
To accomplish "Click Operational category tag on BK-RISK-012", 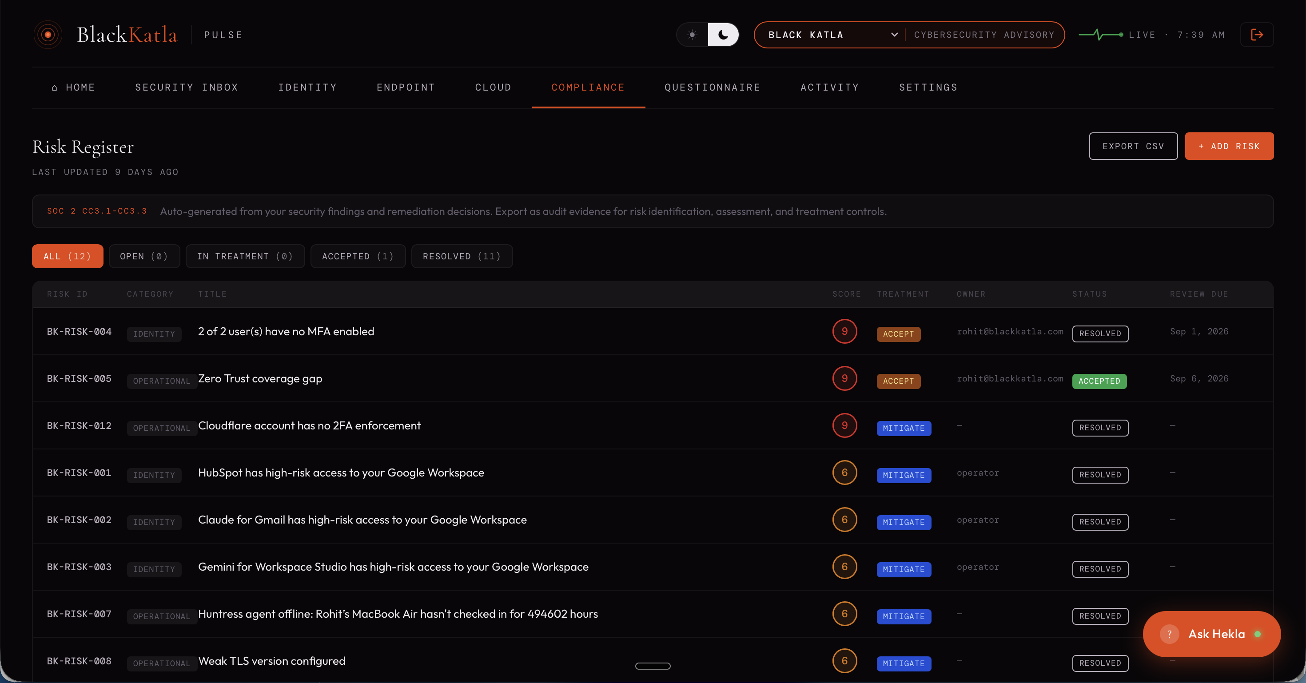I will coord(162,428).
